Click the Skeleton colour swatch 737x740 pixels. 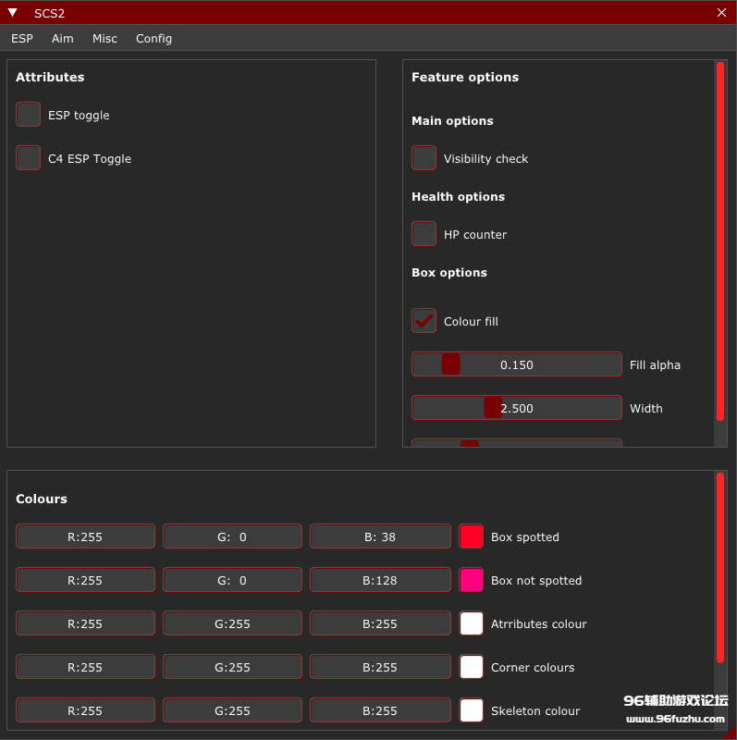pos(472,710)
